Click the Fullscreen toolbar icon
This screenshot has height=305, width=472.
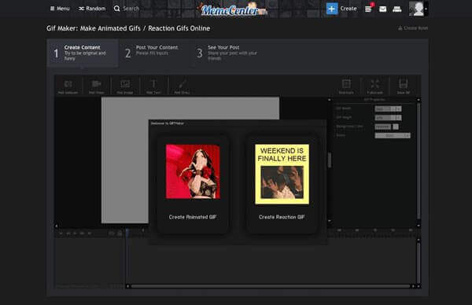(374, 86)
